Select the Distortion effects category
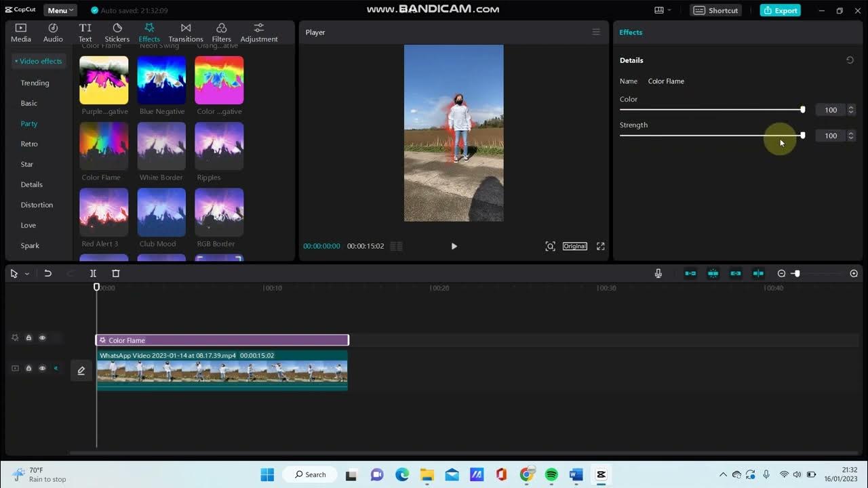Screen dimensions: 868x488 [37, 205]
